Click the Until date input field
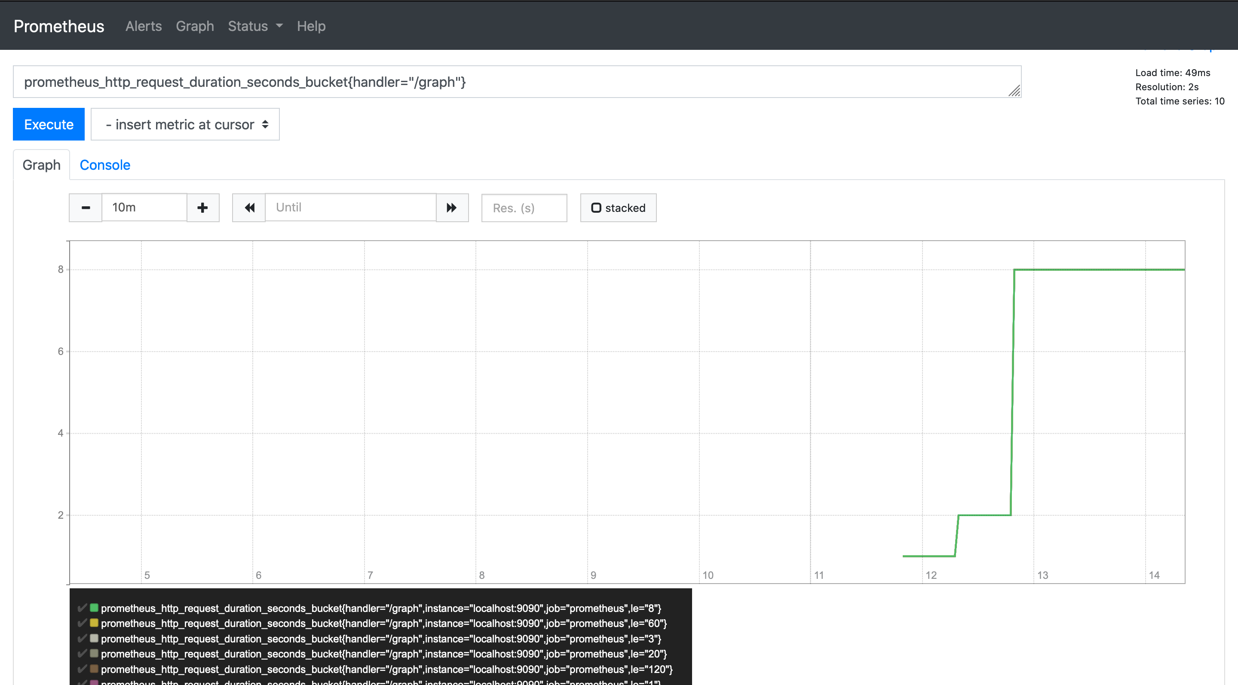This screenshot has width=1238, height=685. tap(350, 208)
